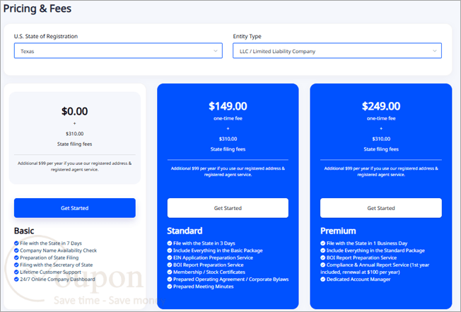This screenshot has width=461, height=312.
Task: Click 'EIN Application Preparation Service' feature text
Action: (213, 258)
